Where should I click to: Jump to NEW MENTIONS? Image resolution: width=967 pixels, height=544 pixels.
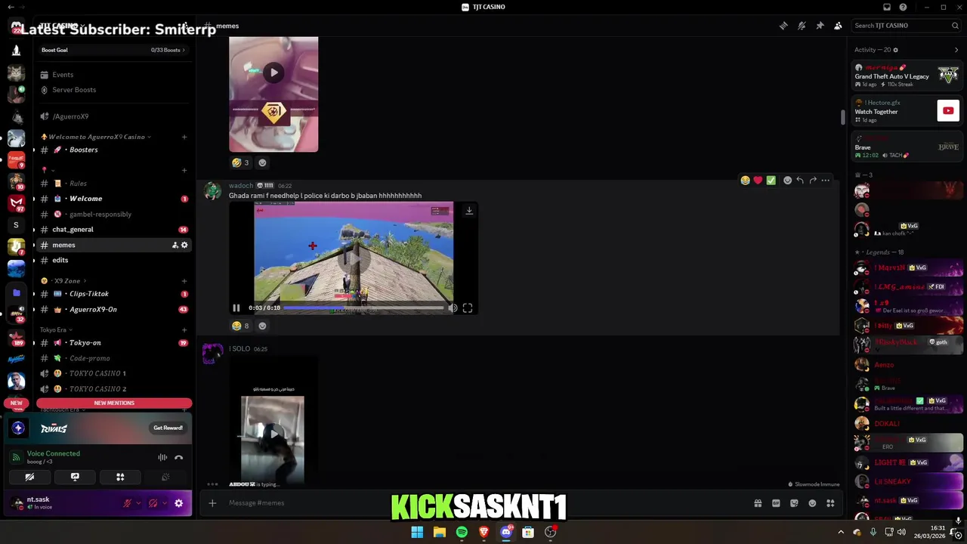tap(114, 403)
